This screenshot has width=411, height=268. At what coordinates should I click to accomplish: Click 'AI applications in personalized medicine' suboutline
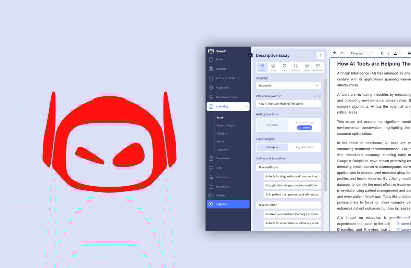click(292, 185)
